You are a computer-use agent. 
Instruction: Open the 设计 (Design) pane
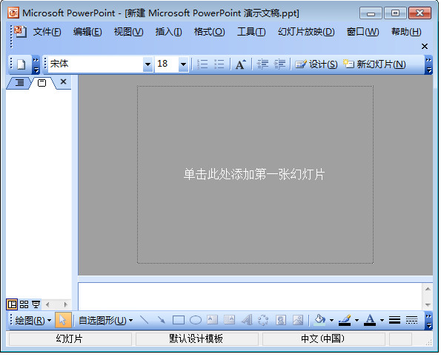316,64
